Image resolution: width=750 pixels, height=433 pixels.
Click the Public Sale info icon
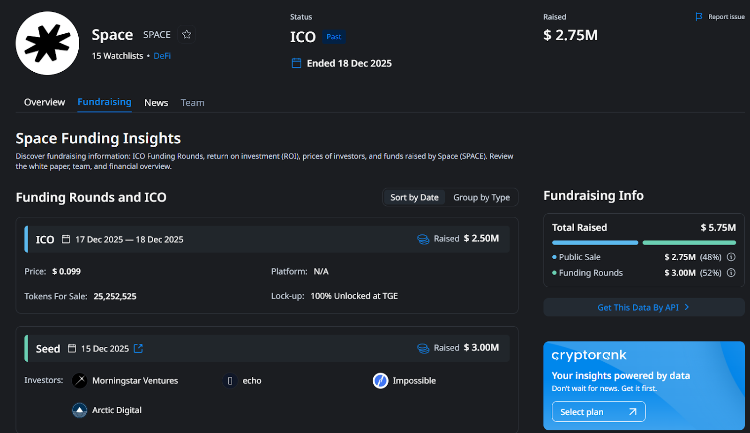(731, 257)
